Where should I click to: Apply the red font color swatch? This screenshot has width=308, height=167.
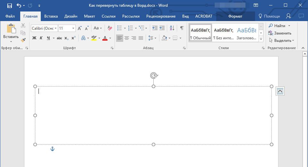coord(105,38)
